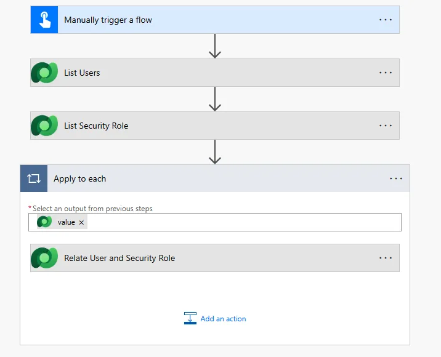Viewport: 441px width, 357px height.
Task: Click the manual trigger hand icon
Action: (x=44, y=20)
